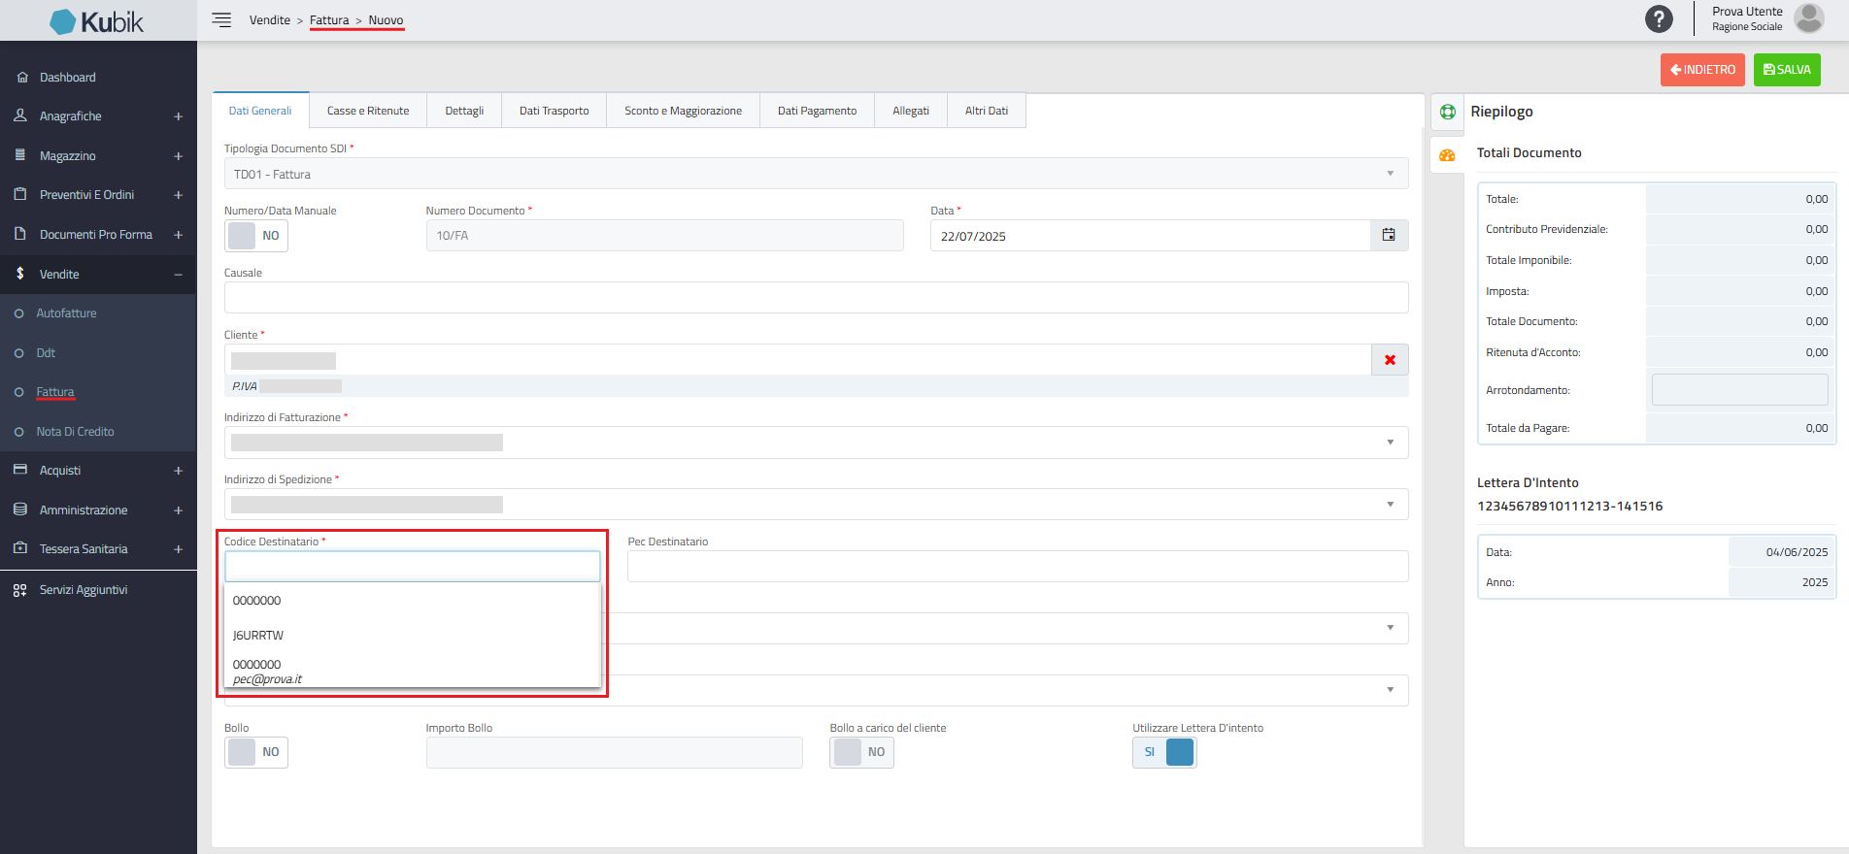
Task: Click the Preventivi E Ordini clipboard icon
Action: (x=20, y=194)
